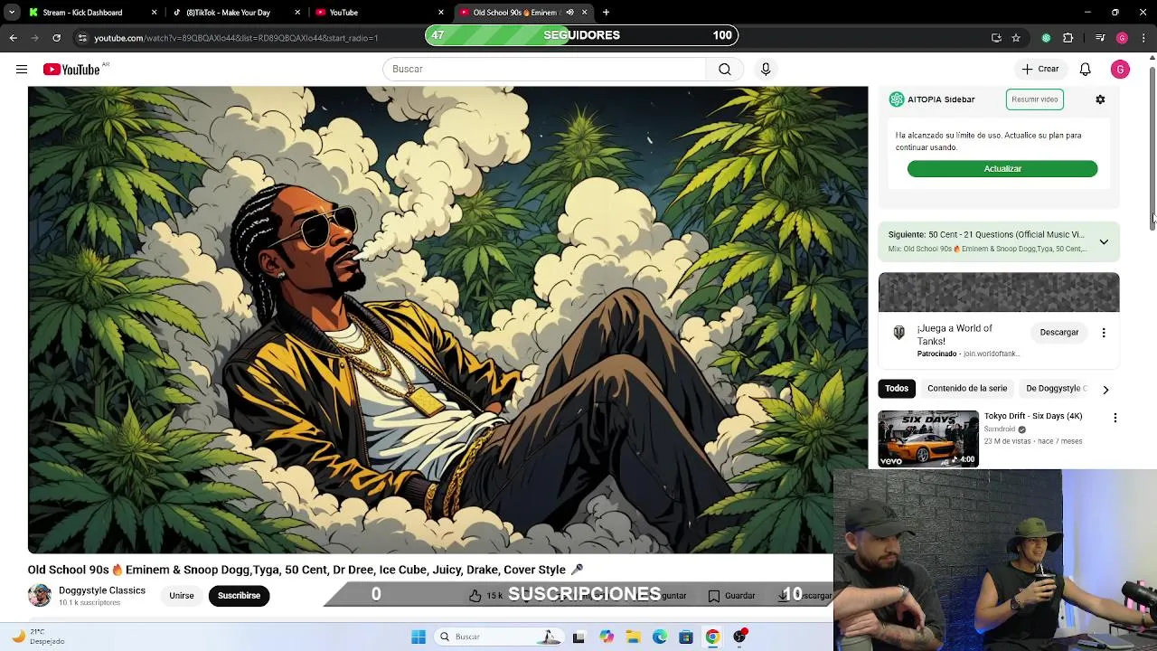Viewport: 1157px width, 651px height.
Task: Close the TikTok tab
Action: click(x=297, y=13)
